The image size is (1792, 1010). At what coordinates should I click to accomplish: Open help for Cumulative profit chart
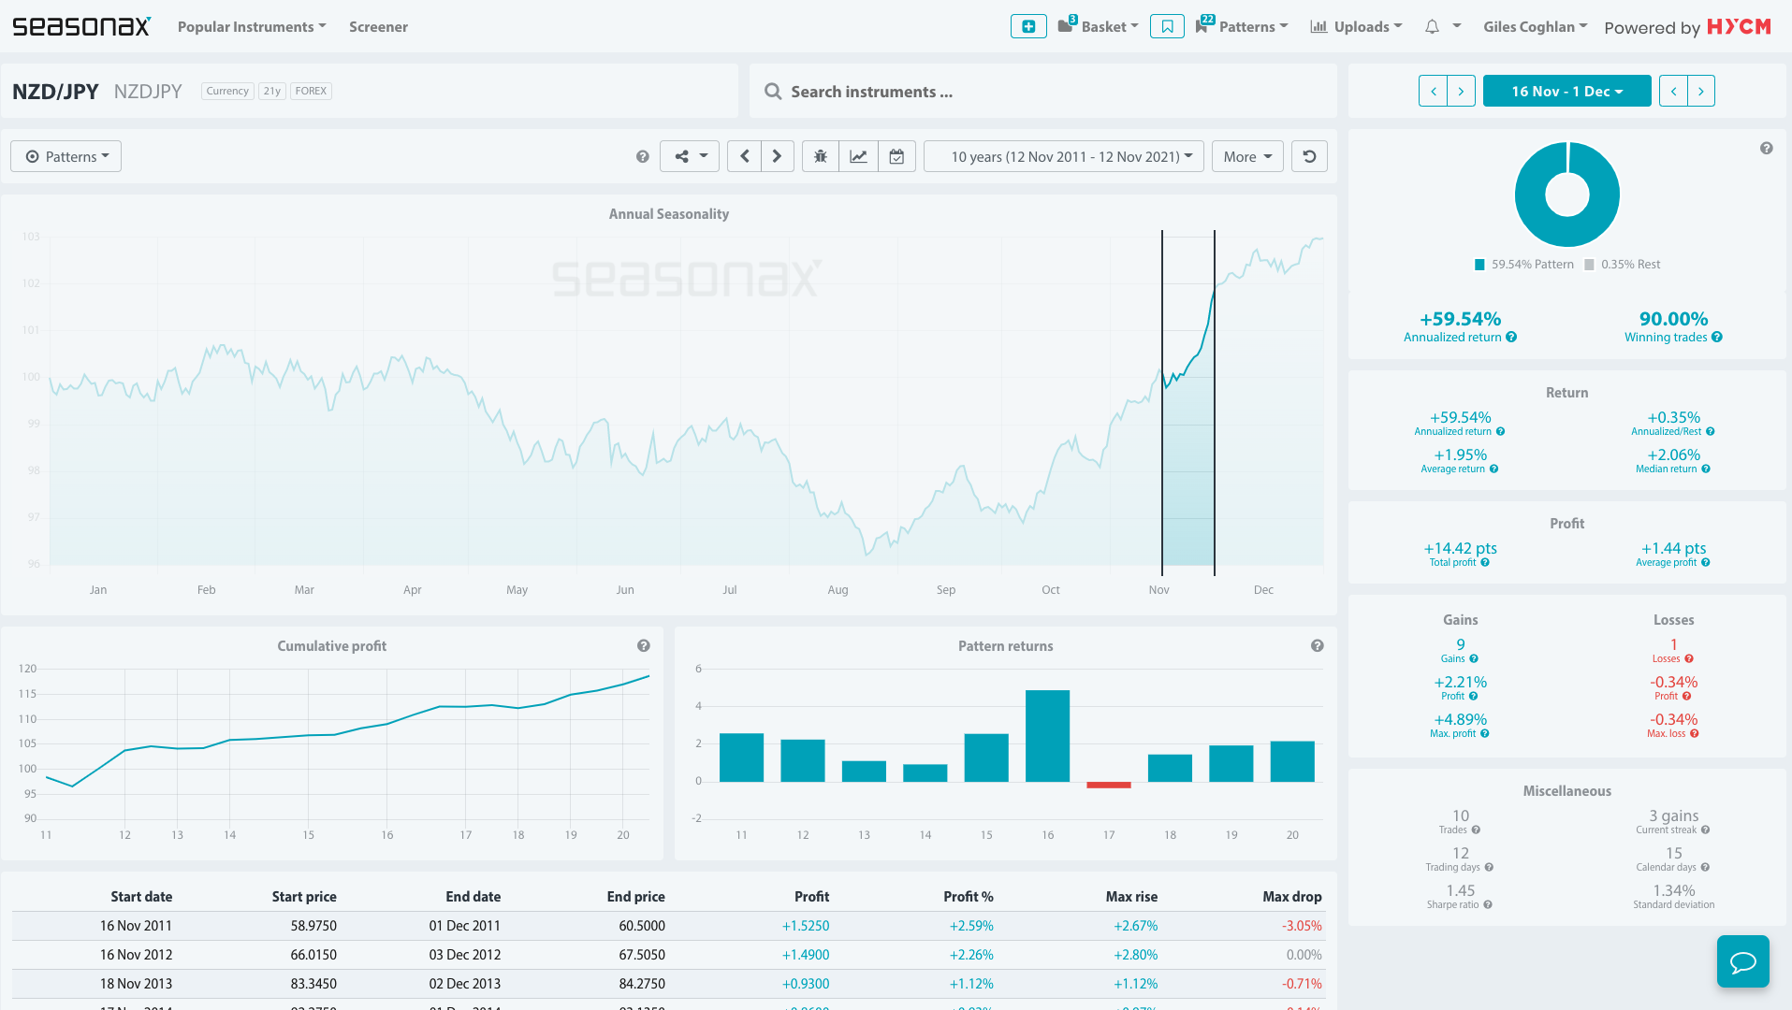(x=644, y=645)
